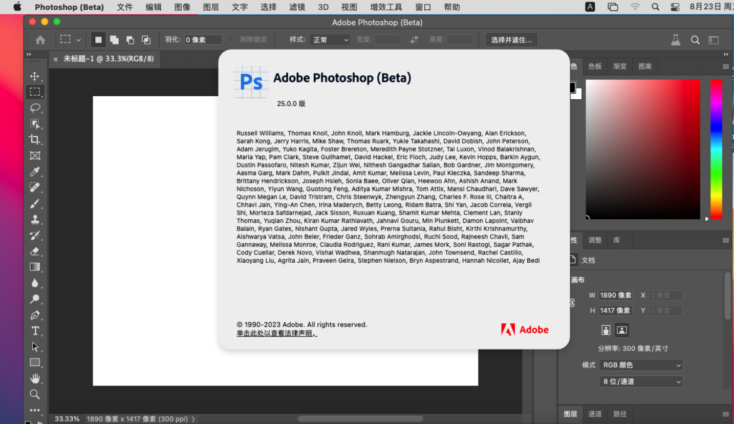
Task: Open the beta flask feedback icon
Action: [676, 40]
